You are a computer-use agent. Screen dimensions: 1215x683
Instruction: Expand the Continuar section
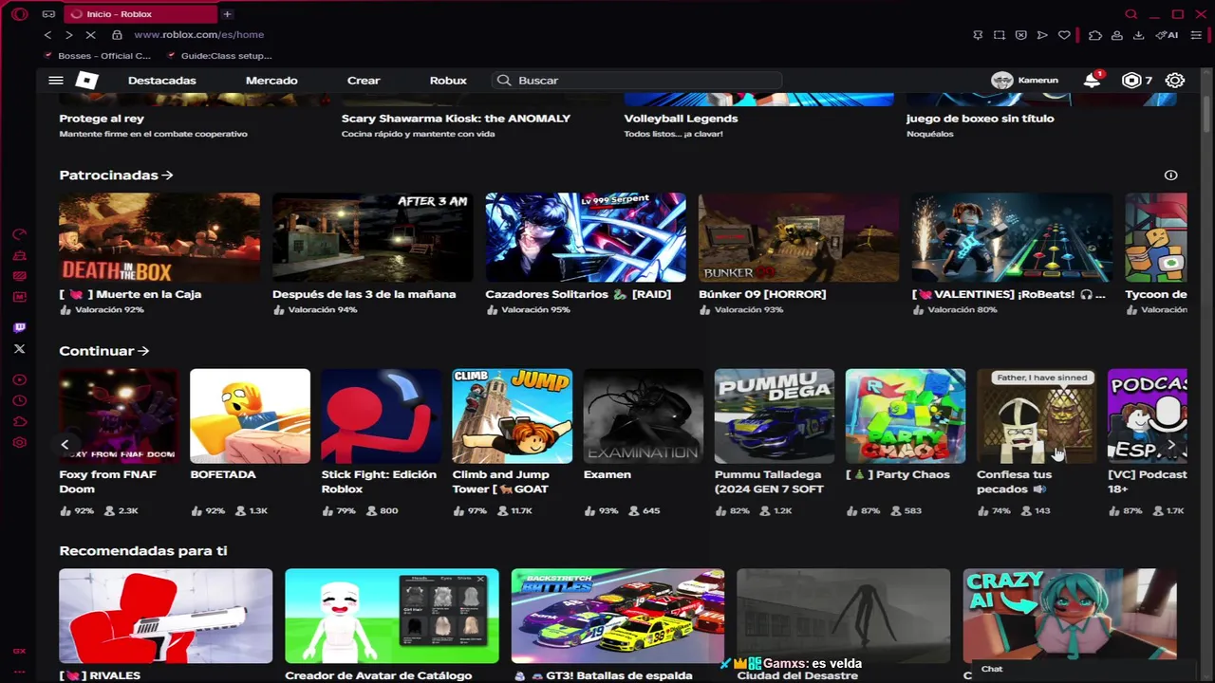point(104,351)
